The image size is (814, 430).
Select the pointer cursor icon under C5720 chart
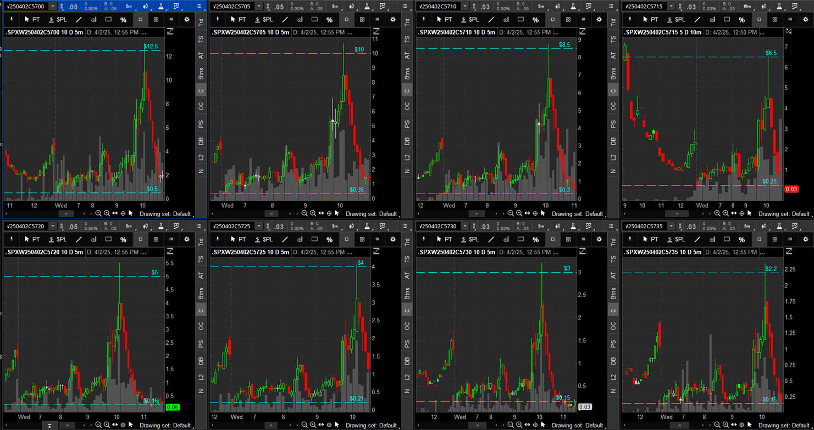pyautogui.click(x=131, y=425)
